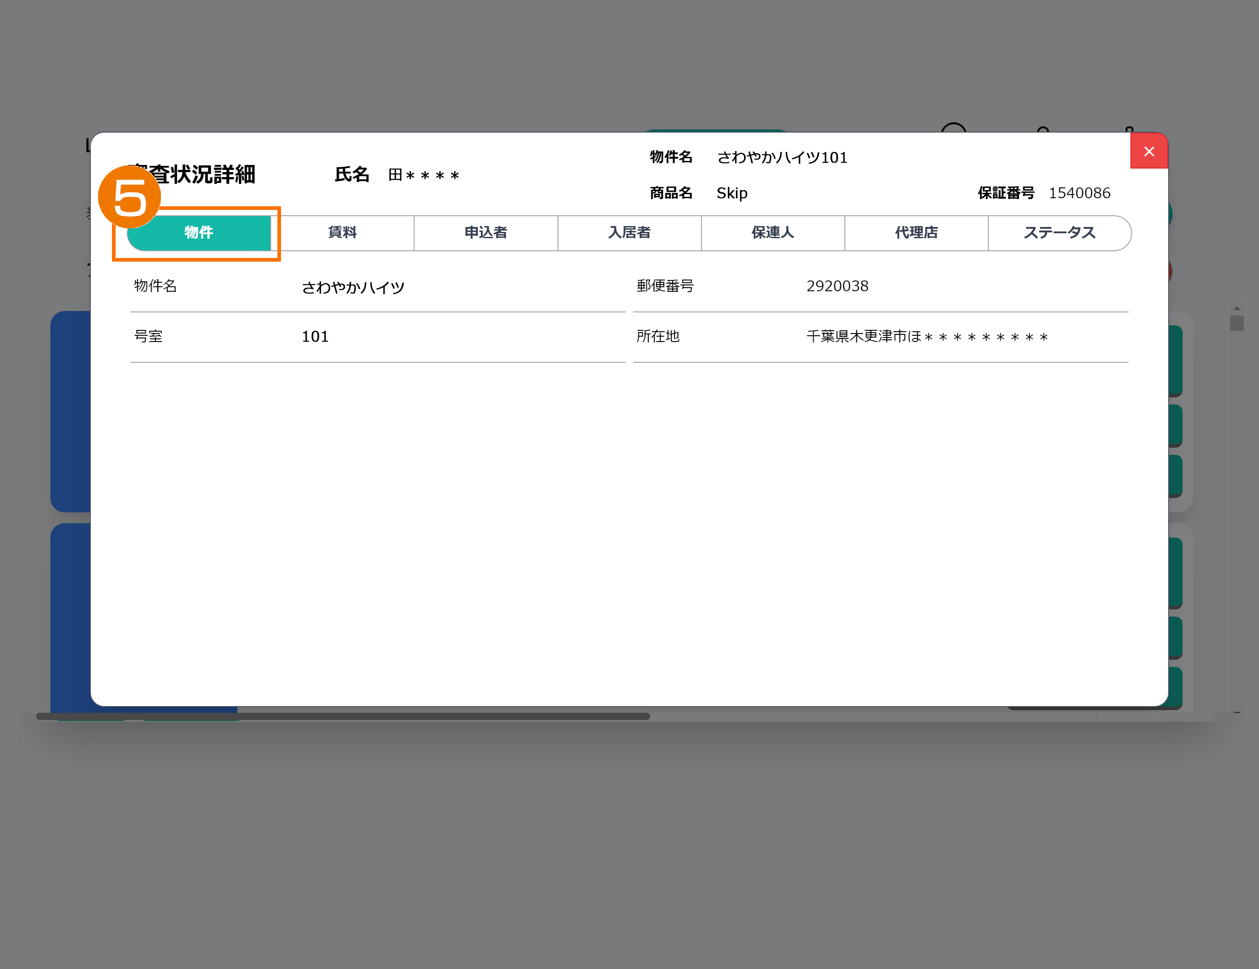Click the 商品名 value Skip

732,193
